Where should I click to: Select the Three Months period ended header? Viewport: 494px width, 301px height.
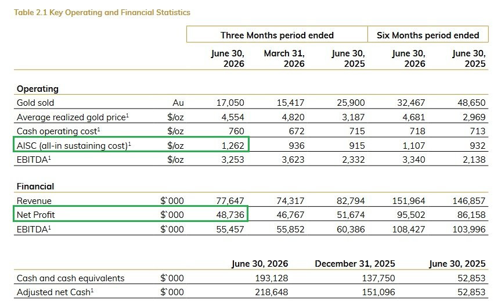(277, 35)
